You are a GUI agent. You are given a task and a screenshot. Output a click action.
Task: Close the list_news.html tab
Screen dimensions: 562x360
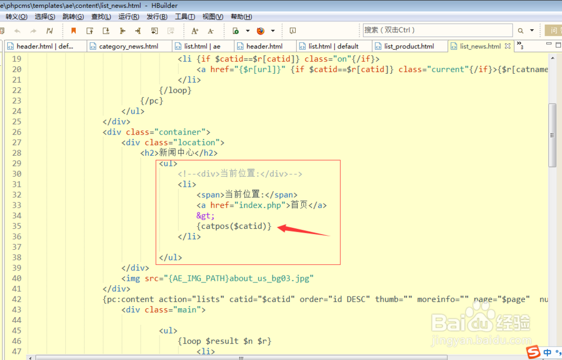tap(507, 46)
